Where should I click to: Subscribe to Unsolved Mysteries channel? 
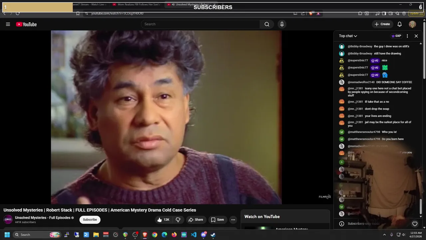click(x=90, y=220)
